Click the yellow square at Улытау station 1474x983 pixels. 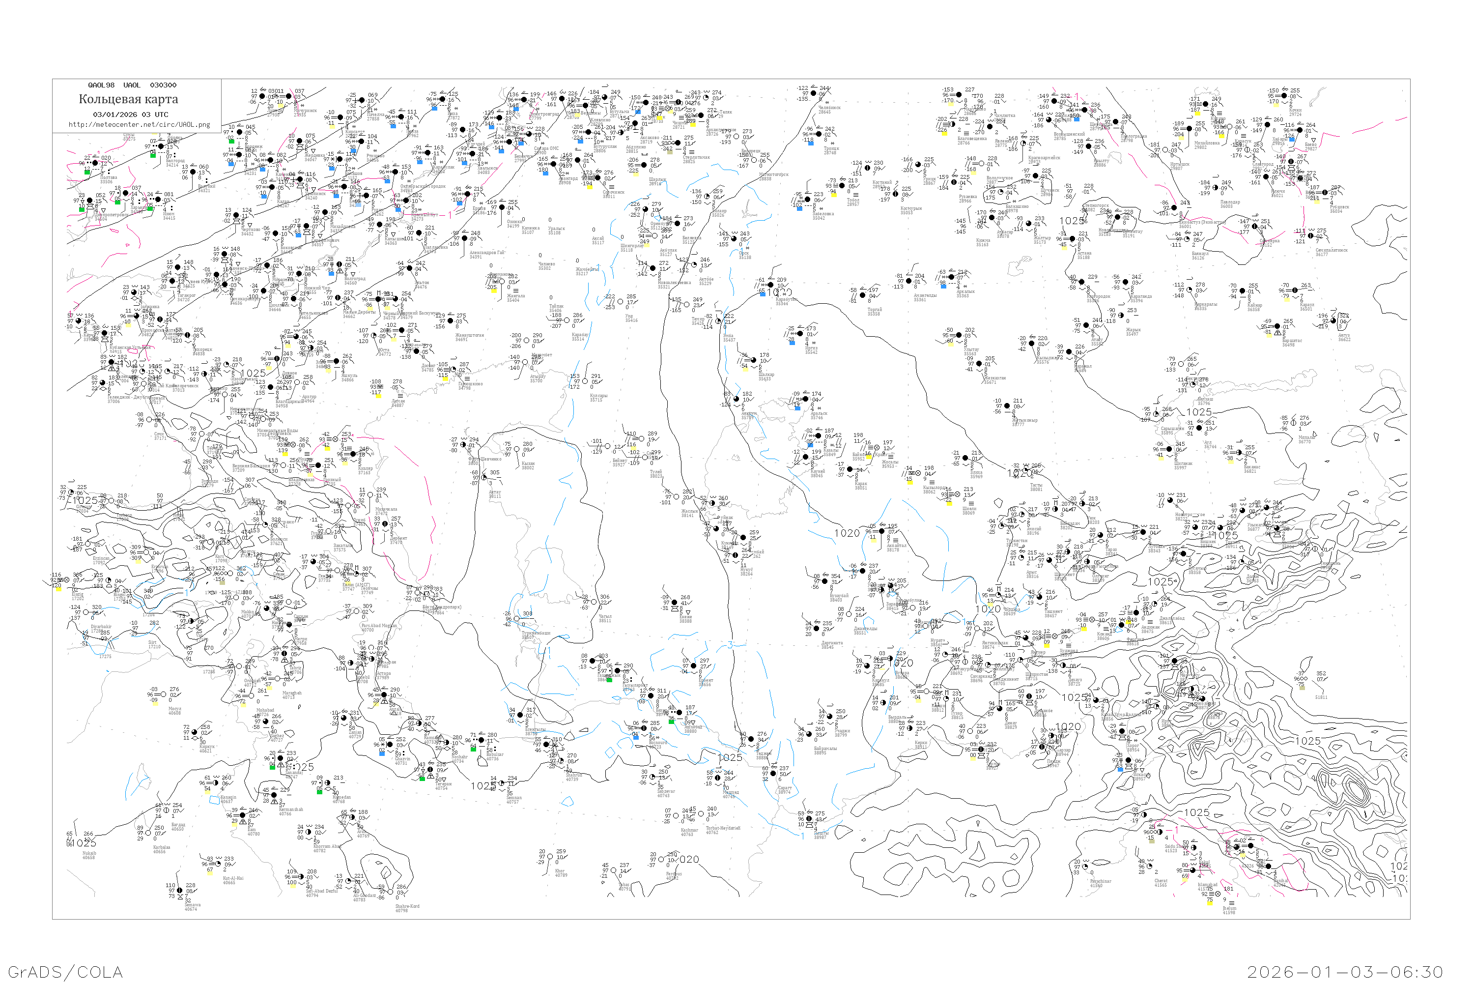click(951, 344)
